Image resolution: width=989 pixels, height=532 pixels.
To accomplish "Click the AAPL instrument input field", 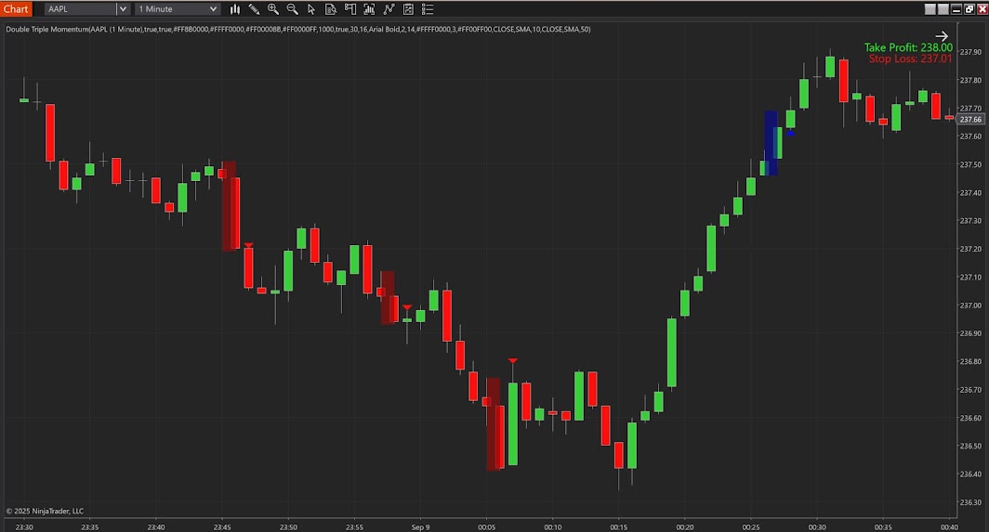I will (80, 9).
